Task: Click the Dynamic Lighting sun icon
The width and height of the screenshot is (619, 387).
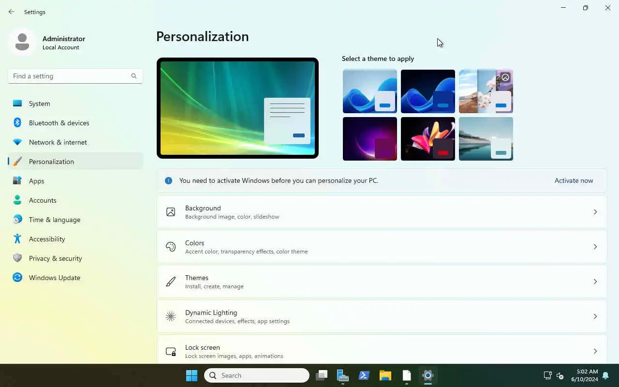Action: tap(171, 316)
